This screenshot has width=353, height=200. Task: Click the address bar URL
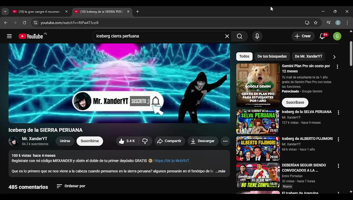pyautogui.click(x=70, y=23)
